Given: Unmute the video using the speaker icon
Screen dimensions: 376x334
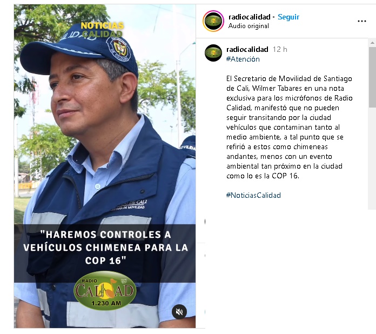Looking at the screenshot, I should click(179, 311).
